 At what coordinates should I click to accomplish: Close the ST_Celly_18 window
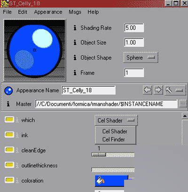coord(184,3)
